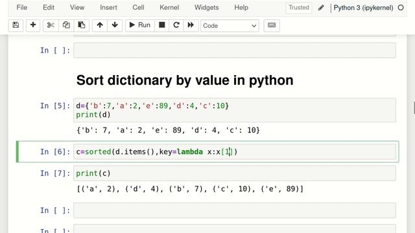Open the Kernel menu
This screenshot has width=415, height=233.
(x=169, y=7)
